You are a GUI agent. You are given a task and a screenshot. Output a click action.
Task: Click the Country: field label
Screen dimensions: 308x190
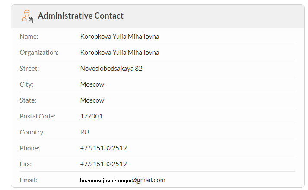click(x=32, y=132)
